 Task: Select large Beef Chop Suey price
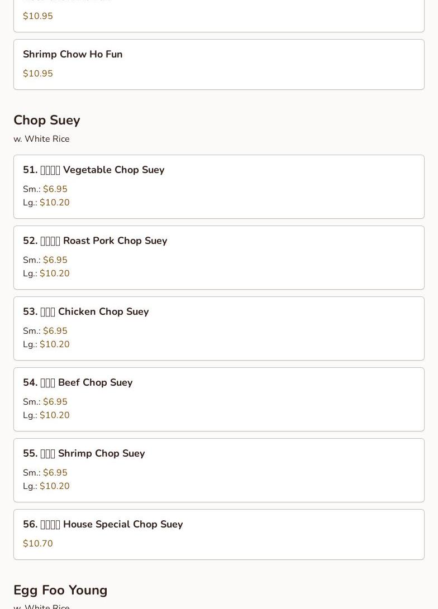pyautogui.click(x=46, y=415)
